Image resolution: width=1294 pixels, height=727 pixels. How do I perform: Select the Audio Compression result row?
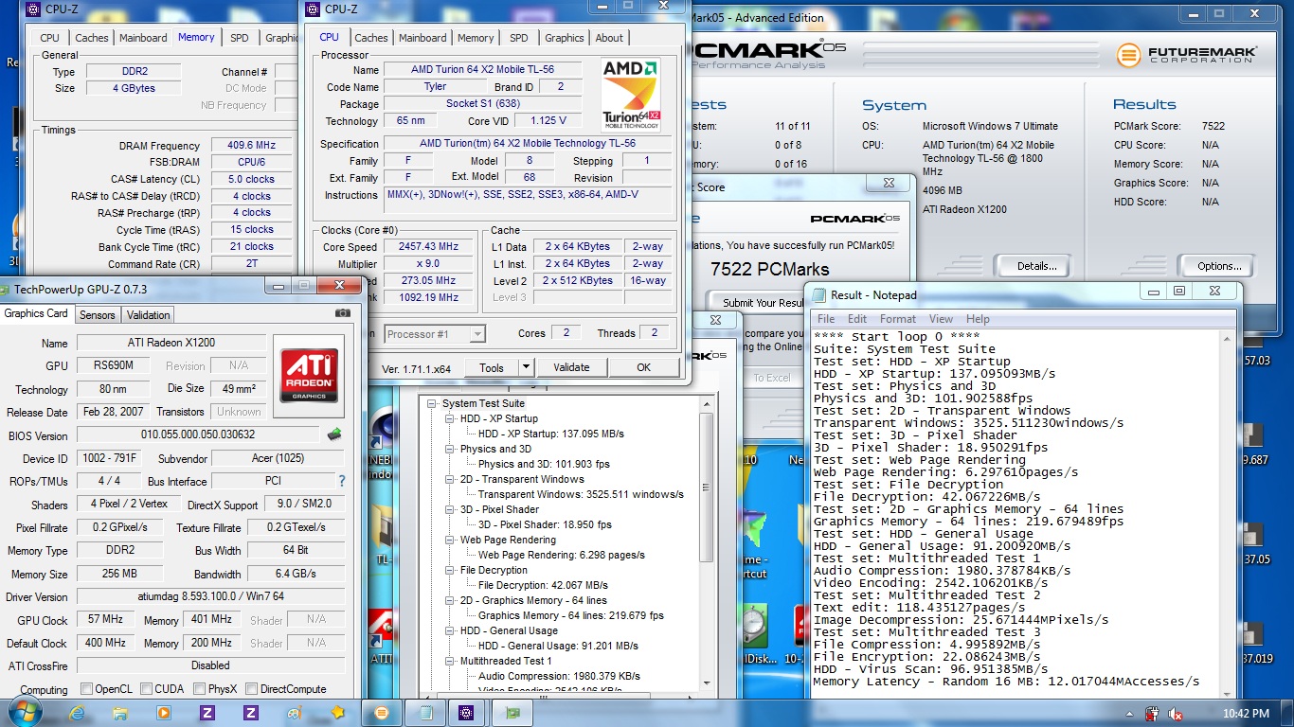point(559,676)
